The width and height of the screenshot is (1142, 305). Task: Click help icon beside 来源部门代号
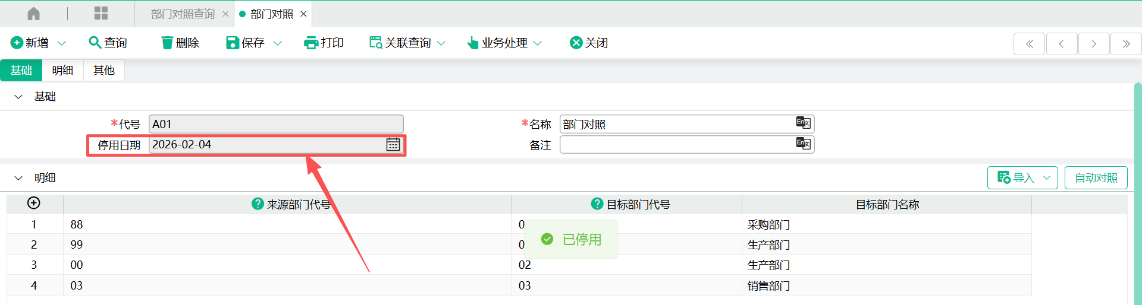[258, 204]
